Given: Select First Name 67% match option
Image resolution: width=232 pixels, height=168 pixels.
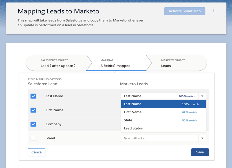Looking at the screenshot, I should tap(163, 112).
